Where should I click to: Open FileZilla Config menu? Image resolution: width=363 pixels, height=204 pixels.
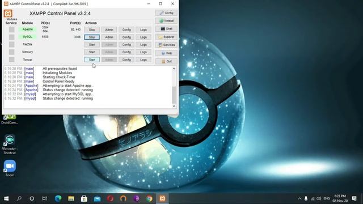(126, 45)
